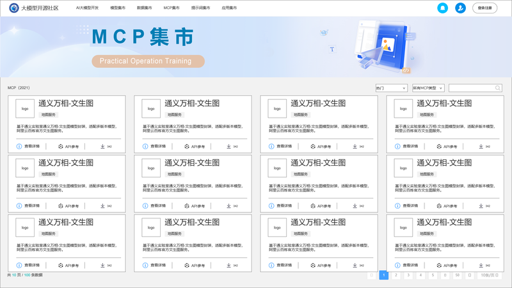Go to 数据集市 in the top nav
The image size is (512, 288).
click(145, 8)
